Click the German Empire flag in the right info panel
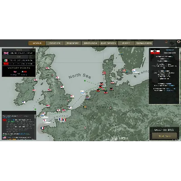The height and width of the screenshot is (181, 181). click(155, 52)
